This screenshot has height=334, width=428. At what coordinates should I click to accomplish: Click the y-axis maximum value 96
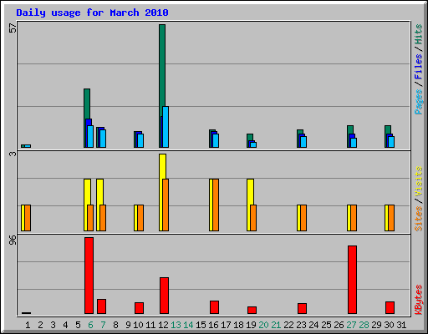(x=13, y=240)
